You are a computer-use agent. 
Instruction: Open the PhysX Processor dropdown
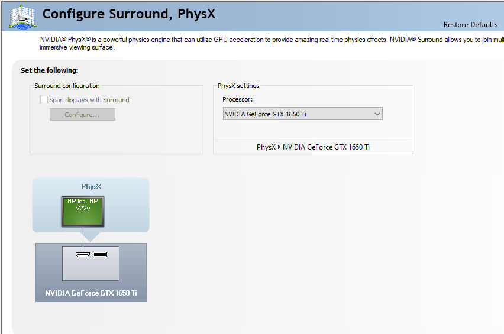(x=302, y=114)
